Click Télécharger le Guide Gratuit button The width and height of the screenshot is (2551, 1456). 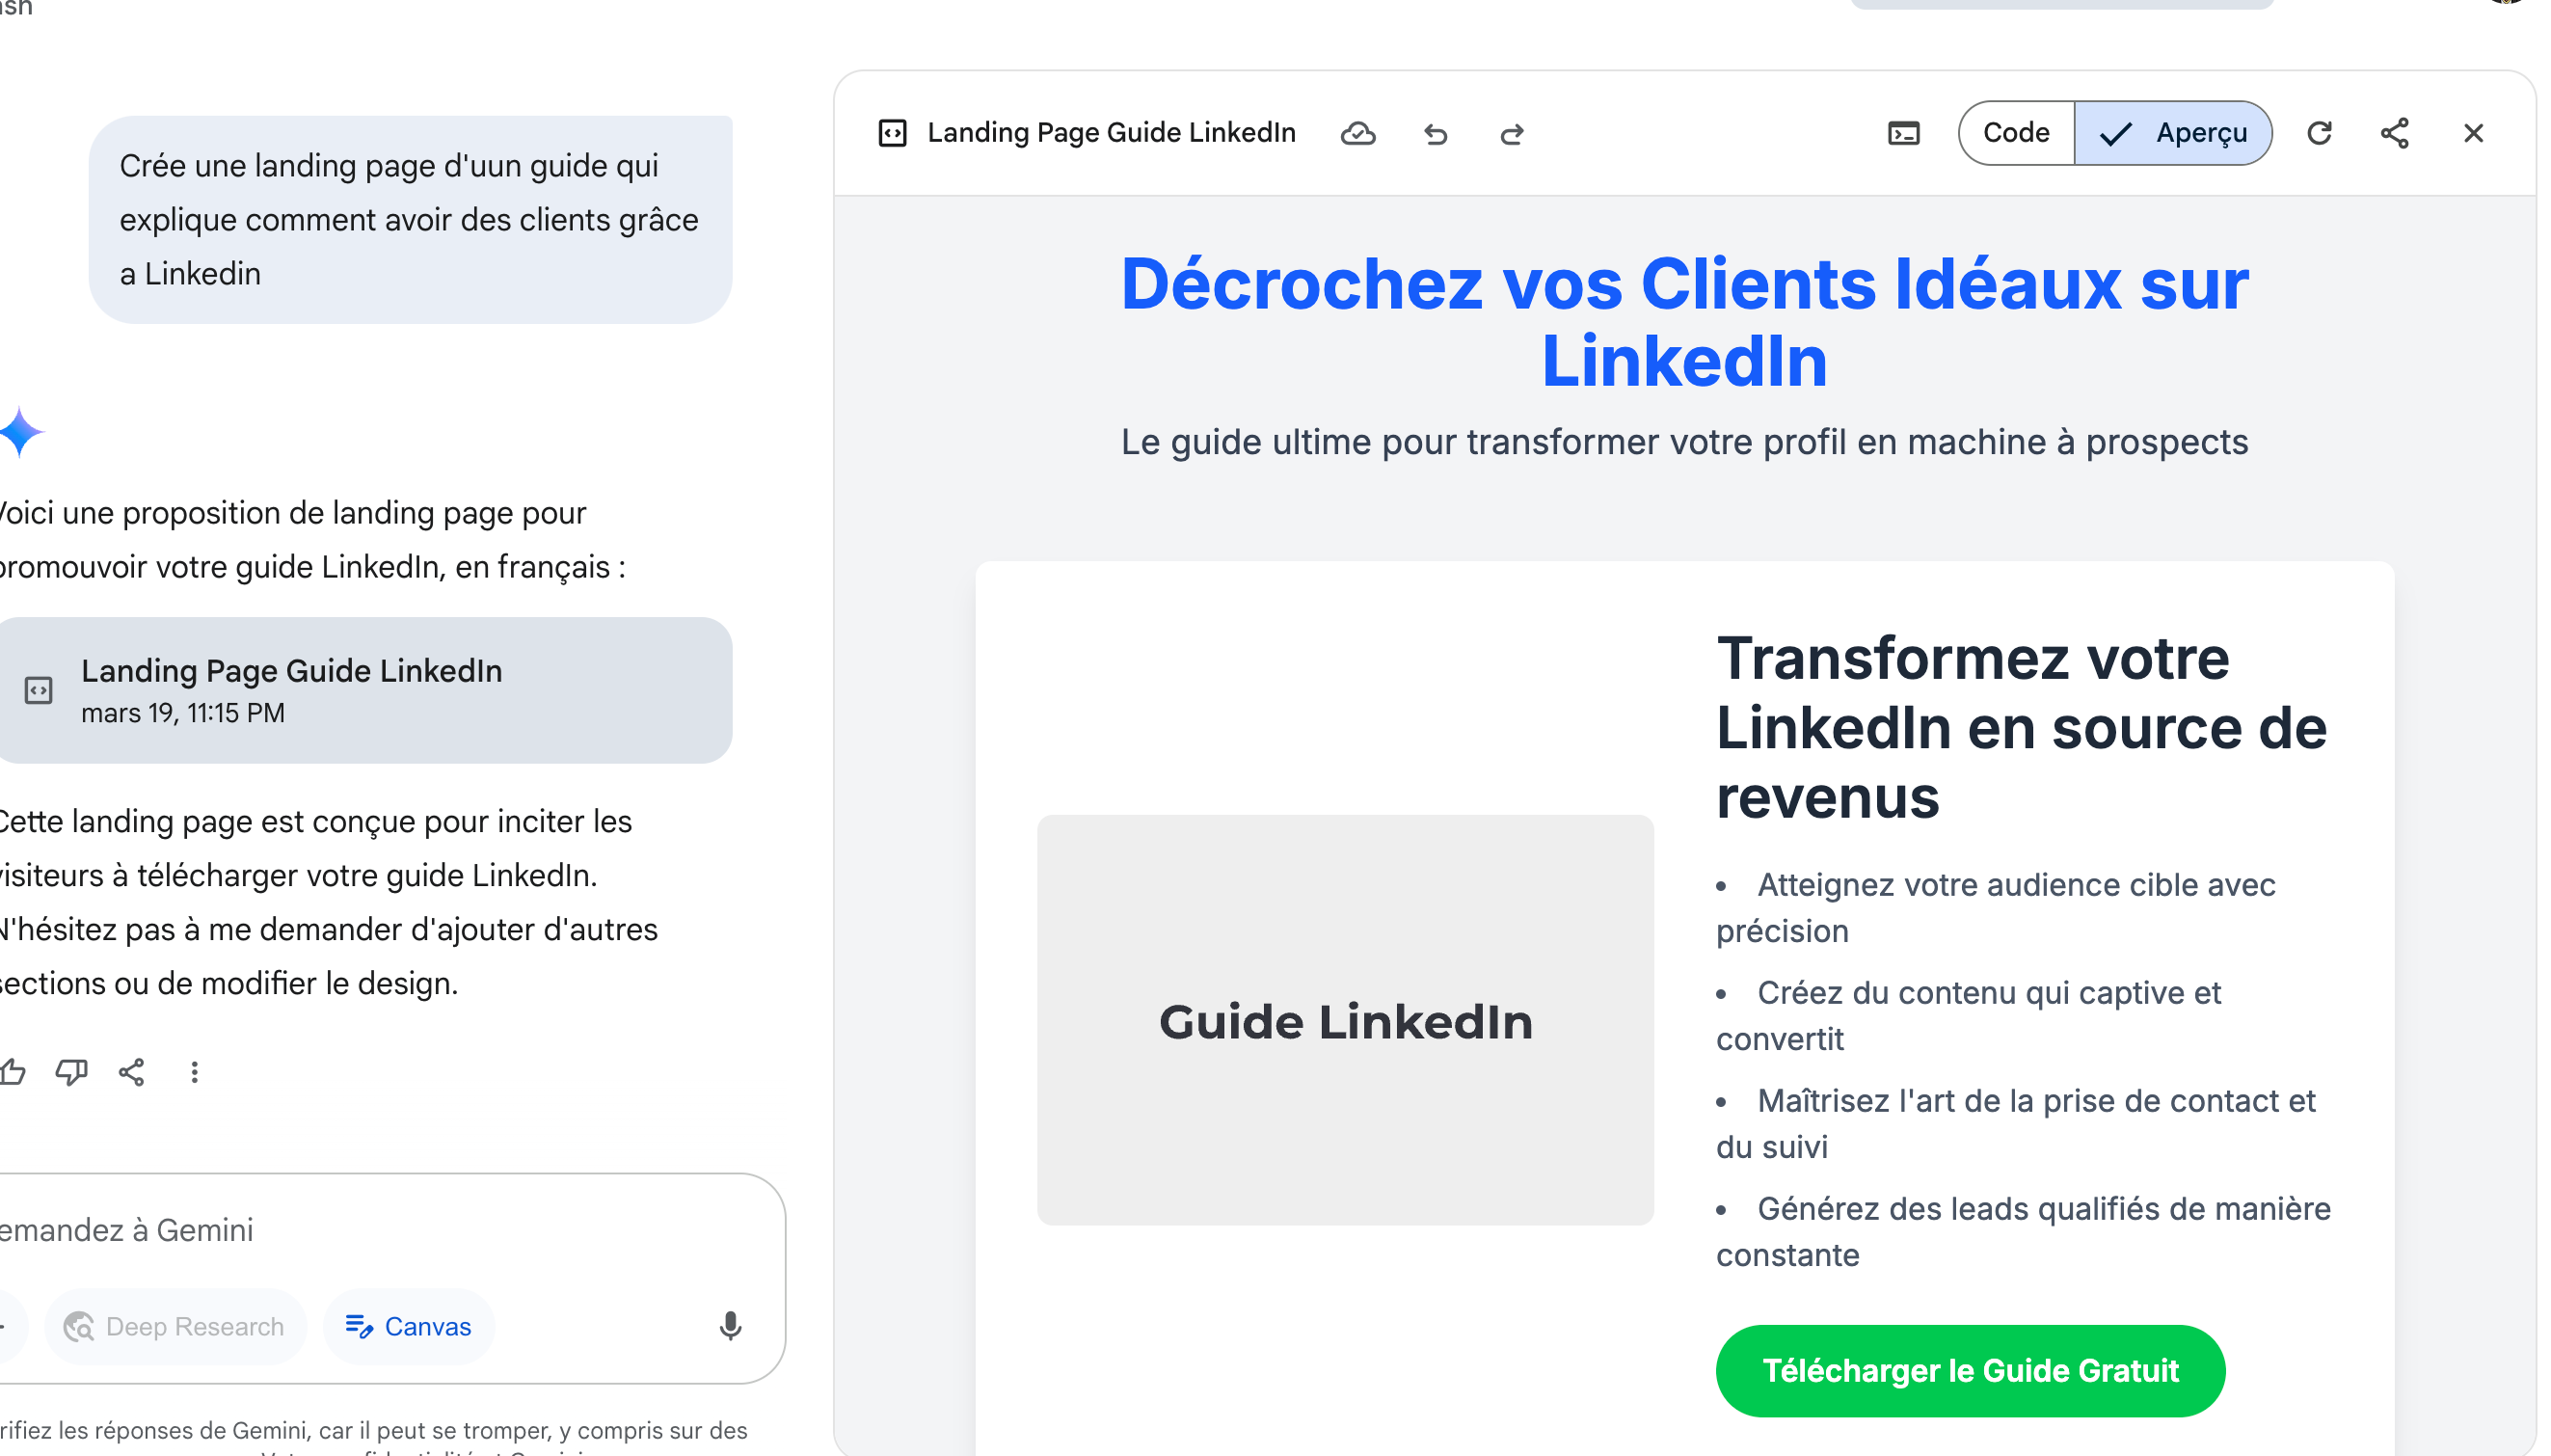point(1970,1370)
